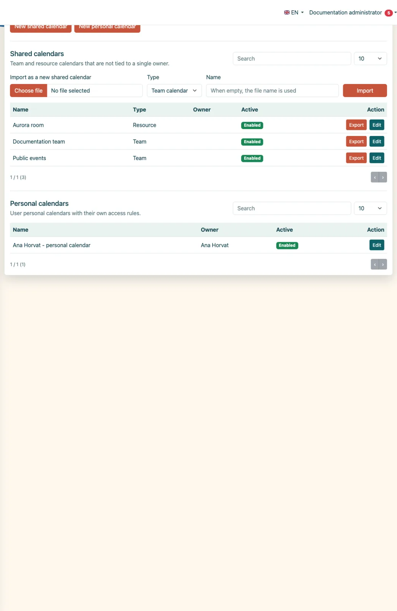Focus the personal calendars Search field

pyautogui.click(x=292, y=208)
